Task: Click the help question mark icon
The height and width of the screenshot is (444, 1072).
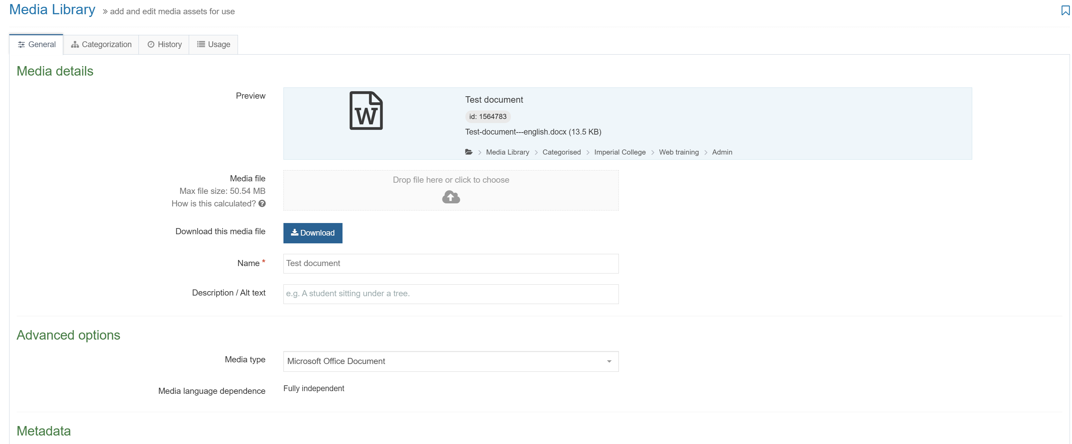Action: coord(262,203)
